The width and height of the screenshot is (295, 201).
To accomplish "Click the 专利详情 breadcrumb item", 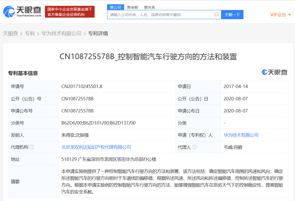I will tap(98, 33).
